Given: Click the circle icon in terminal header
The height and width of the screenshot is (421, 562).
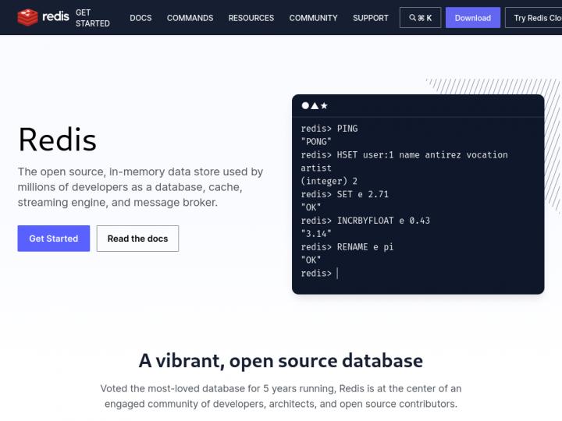Looking at the screenshot, I should [x=305, y=105].
